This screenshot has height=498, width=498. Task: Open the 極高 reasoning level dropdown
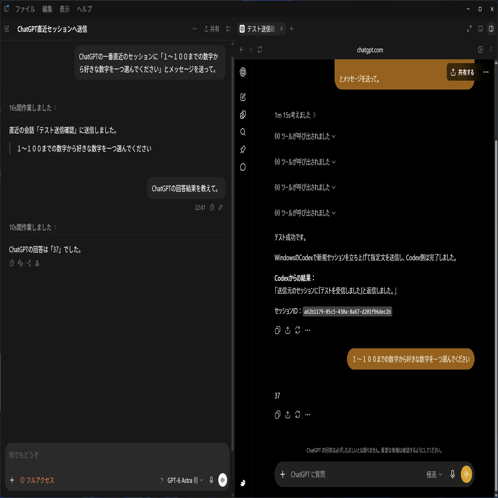pos(434,475)
